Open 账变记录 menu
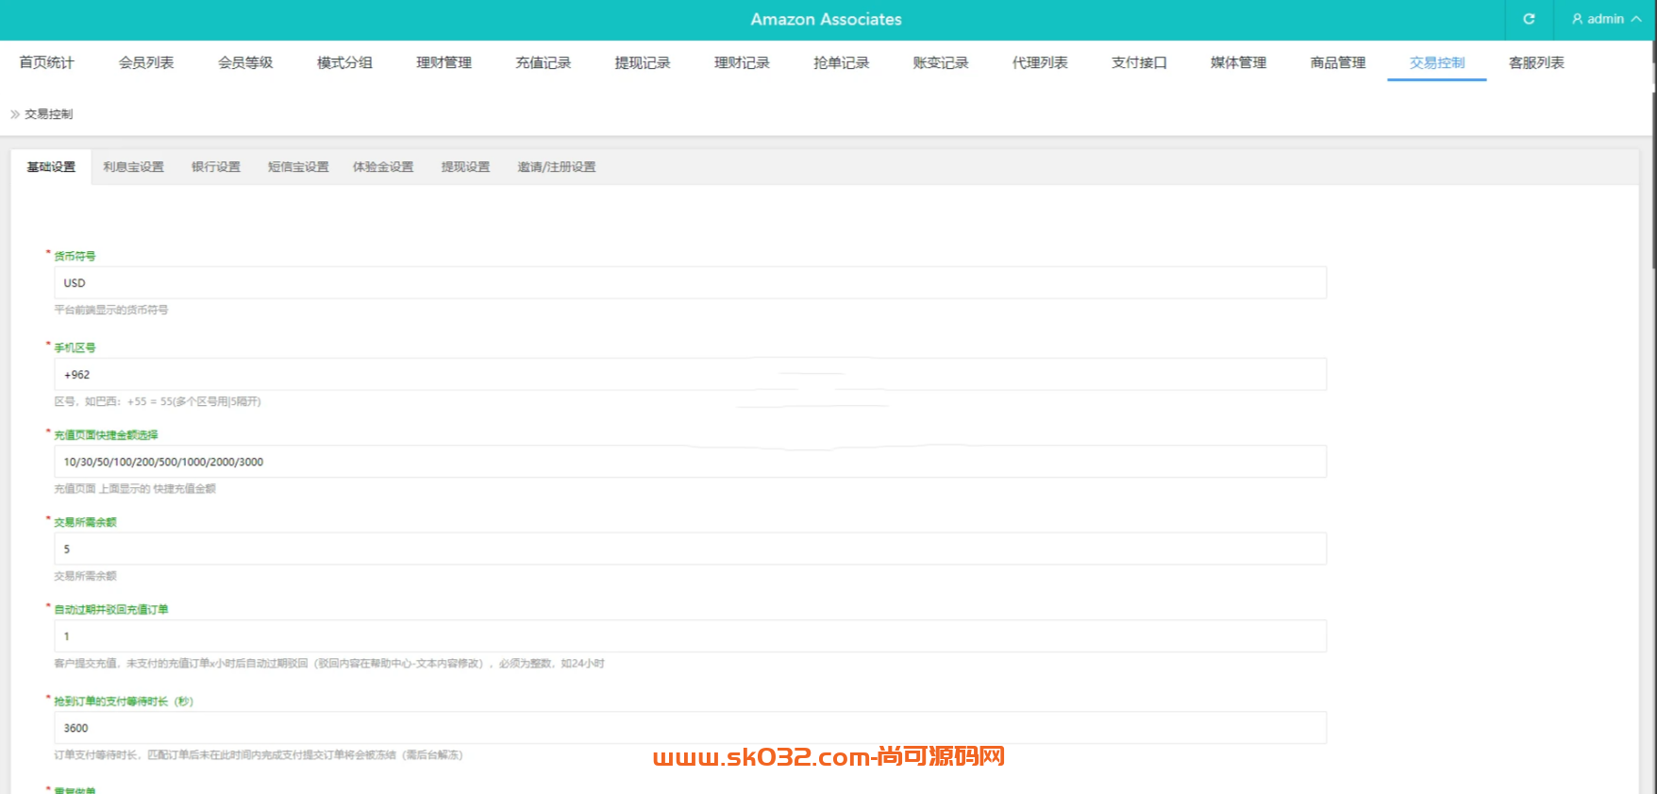Viewport: 1657px width, 794px height. (941, 62)
